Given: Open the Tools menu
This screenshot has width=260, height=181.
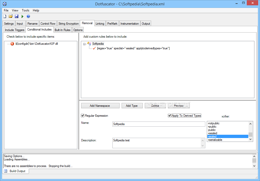Looking at the screenshot, I should (x=25, y=10).
